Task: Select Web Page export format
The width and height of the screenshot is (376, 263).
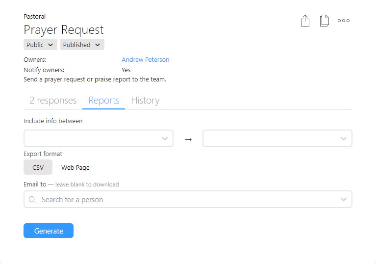Action: pyautogui.click(x=75, y=167)
